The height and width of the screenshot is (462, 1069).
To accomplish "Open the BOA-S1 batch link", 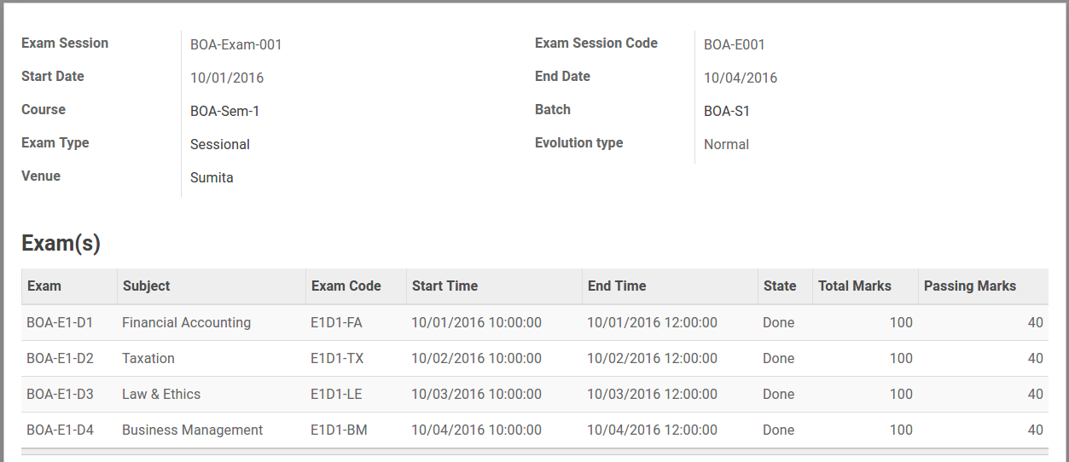I will click(x=727, y=111).
